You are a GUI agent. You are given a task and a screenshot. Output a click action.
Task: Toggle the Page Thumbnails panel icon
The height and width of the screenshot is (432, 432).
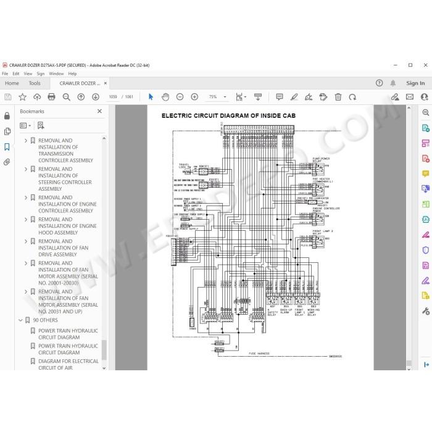(x=7, y=131)
